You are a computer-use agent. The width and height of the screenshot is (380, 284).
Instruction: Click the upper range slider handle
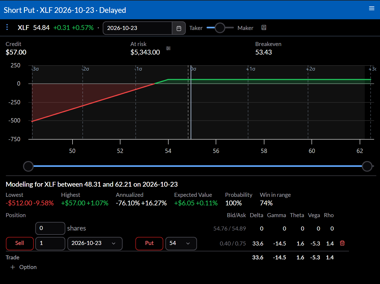pyautogui.click(x=367, y=166)
